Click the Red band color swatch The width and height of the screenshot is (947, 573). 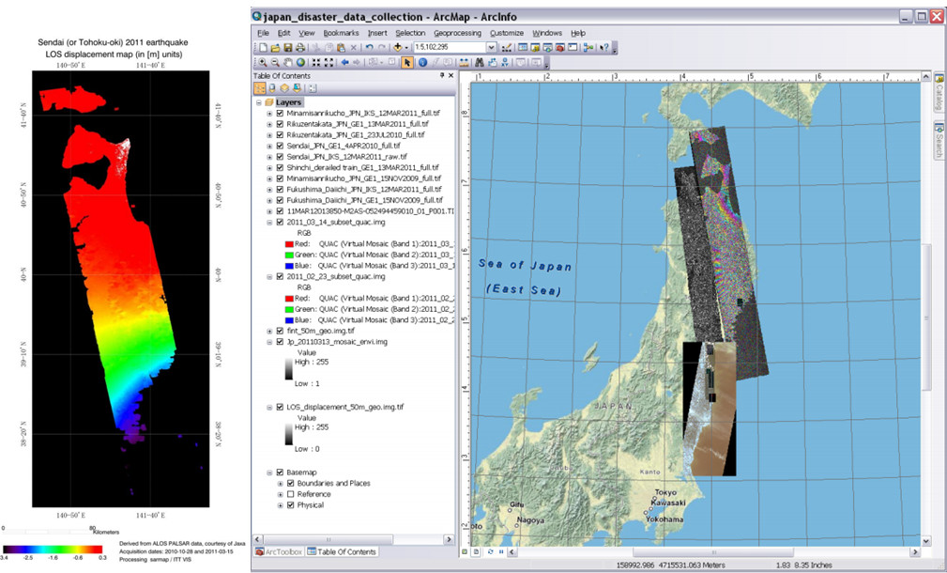[x=289, y=243]
